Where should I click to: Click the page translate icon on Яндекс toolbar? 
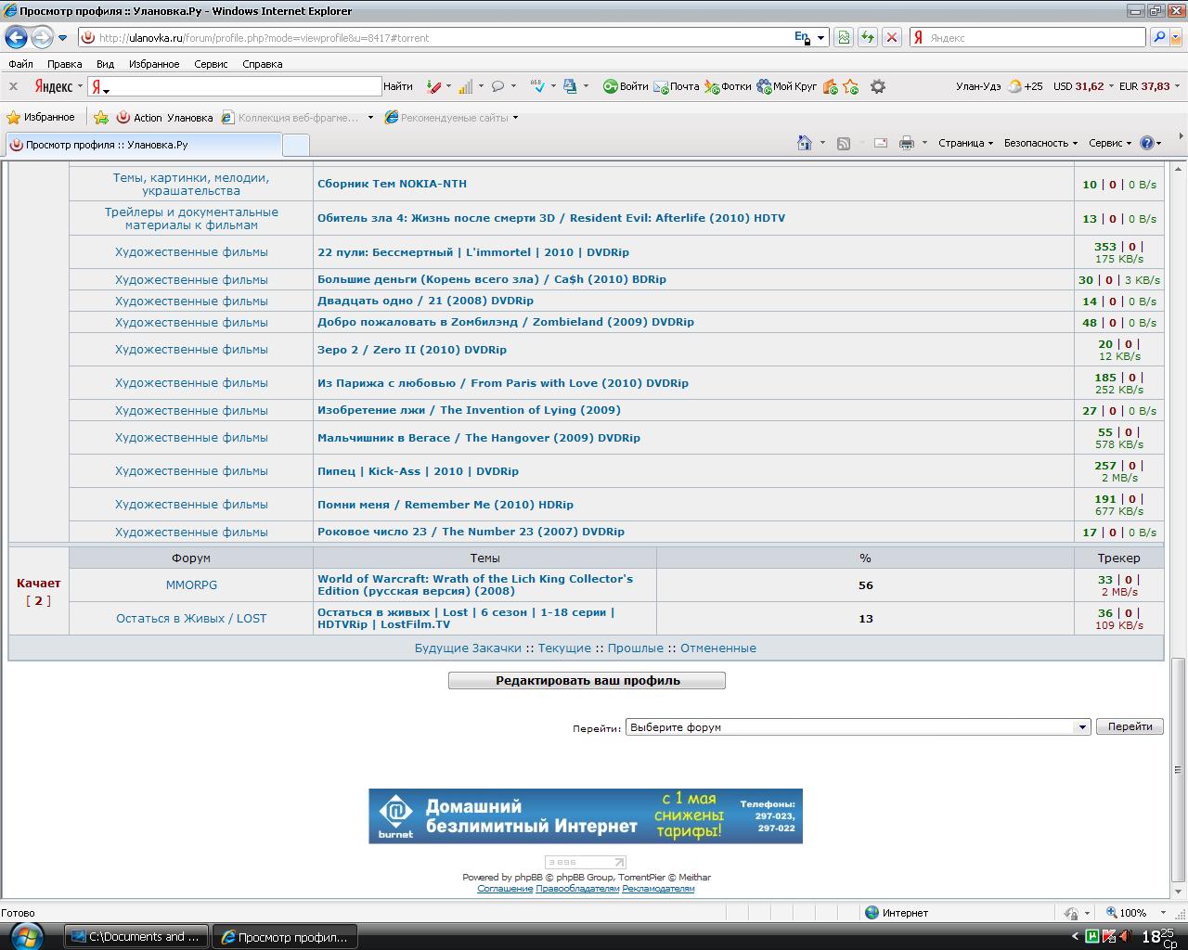pos(570,86)
